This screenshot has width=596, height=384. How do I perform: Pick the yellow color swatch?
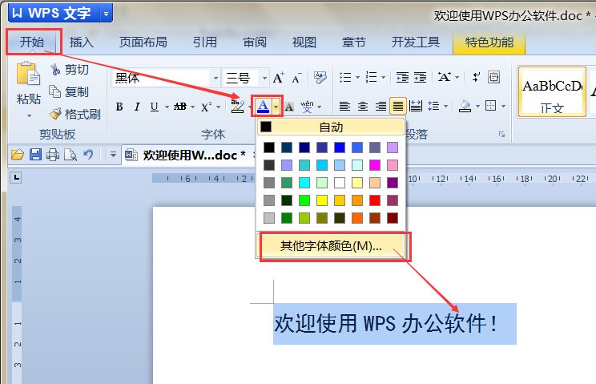coord(322,200)
